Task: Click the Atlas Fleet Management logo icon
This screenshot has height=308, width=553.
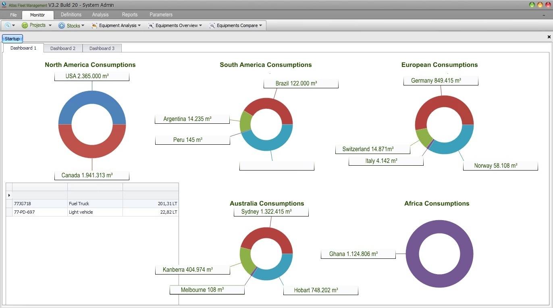Action: click(x=4, y=5)
